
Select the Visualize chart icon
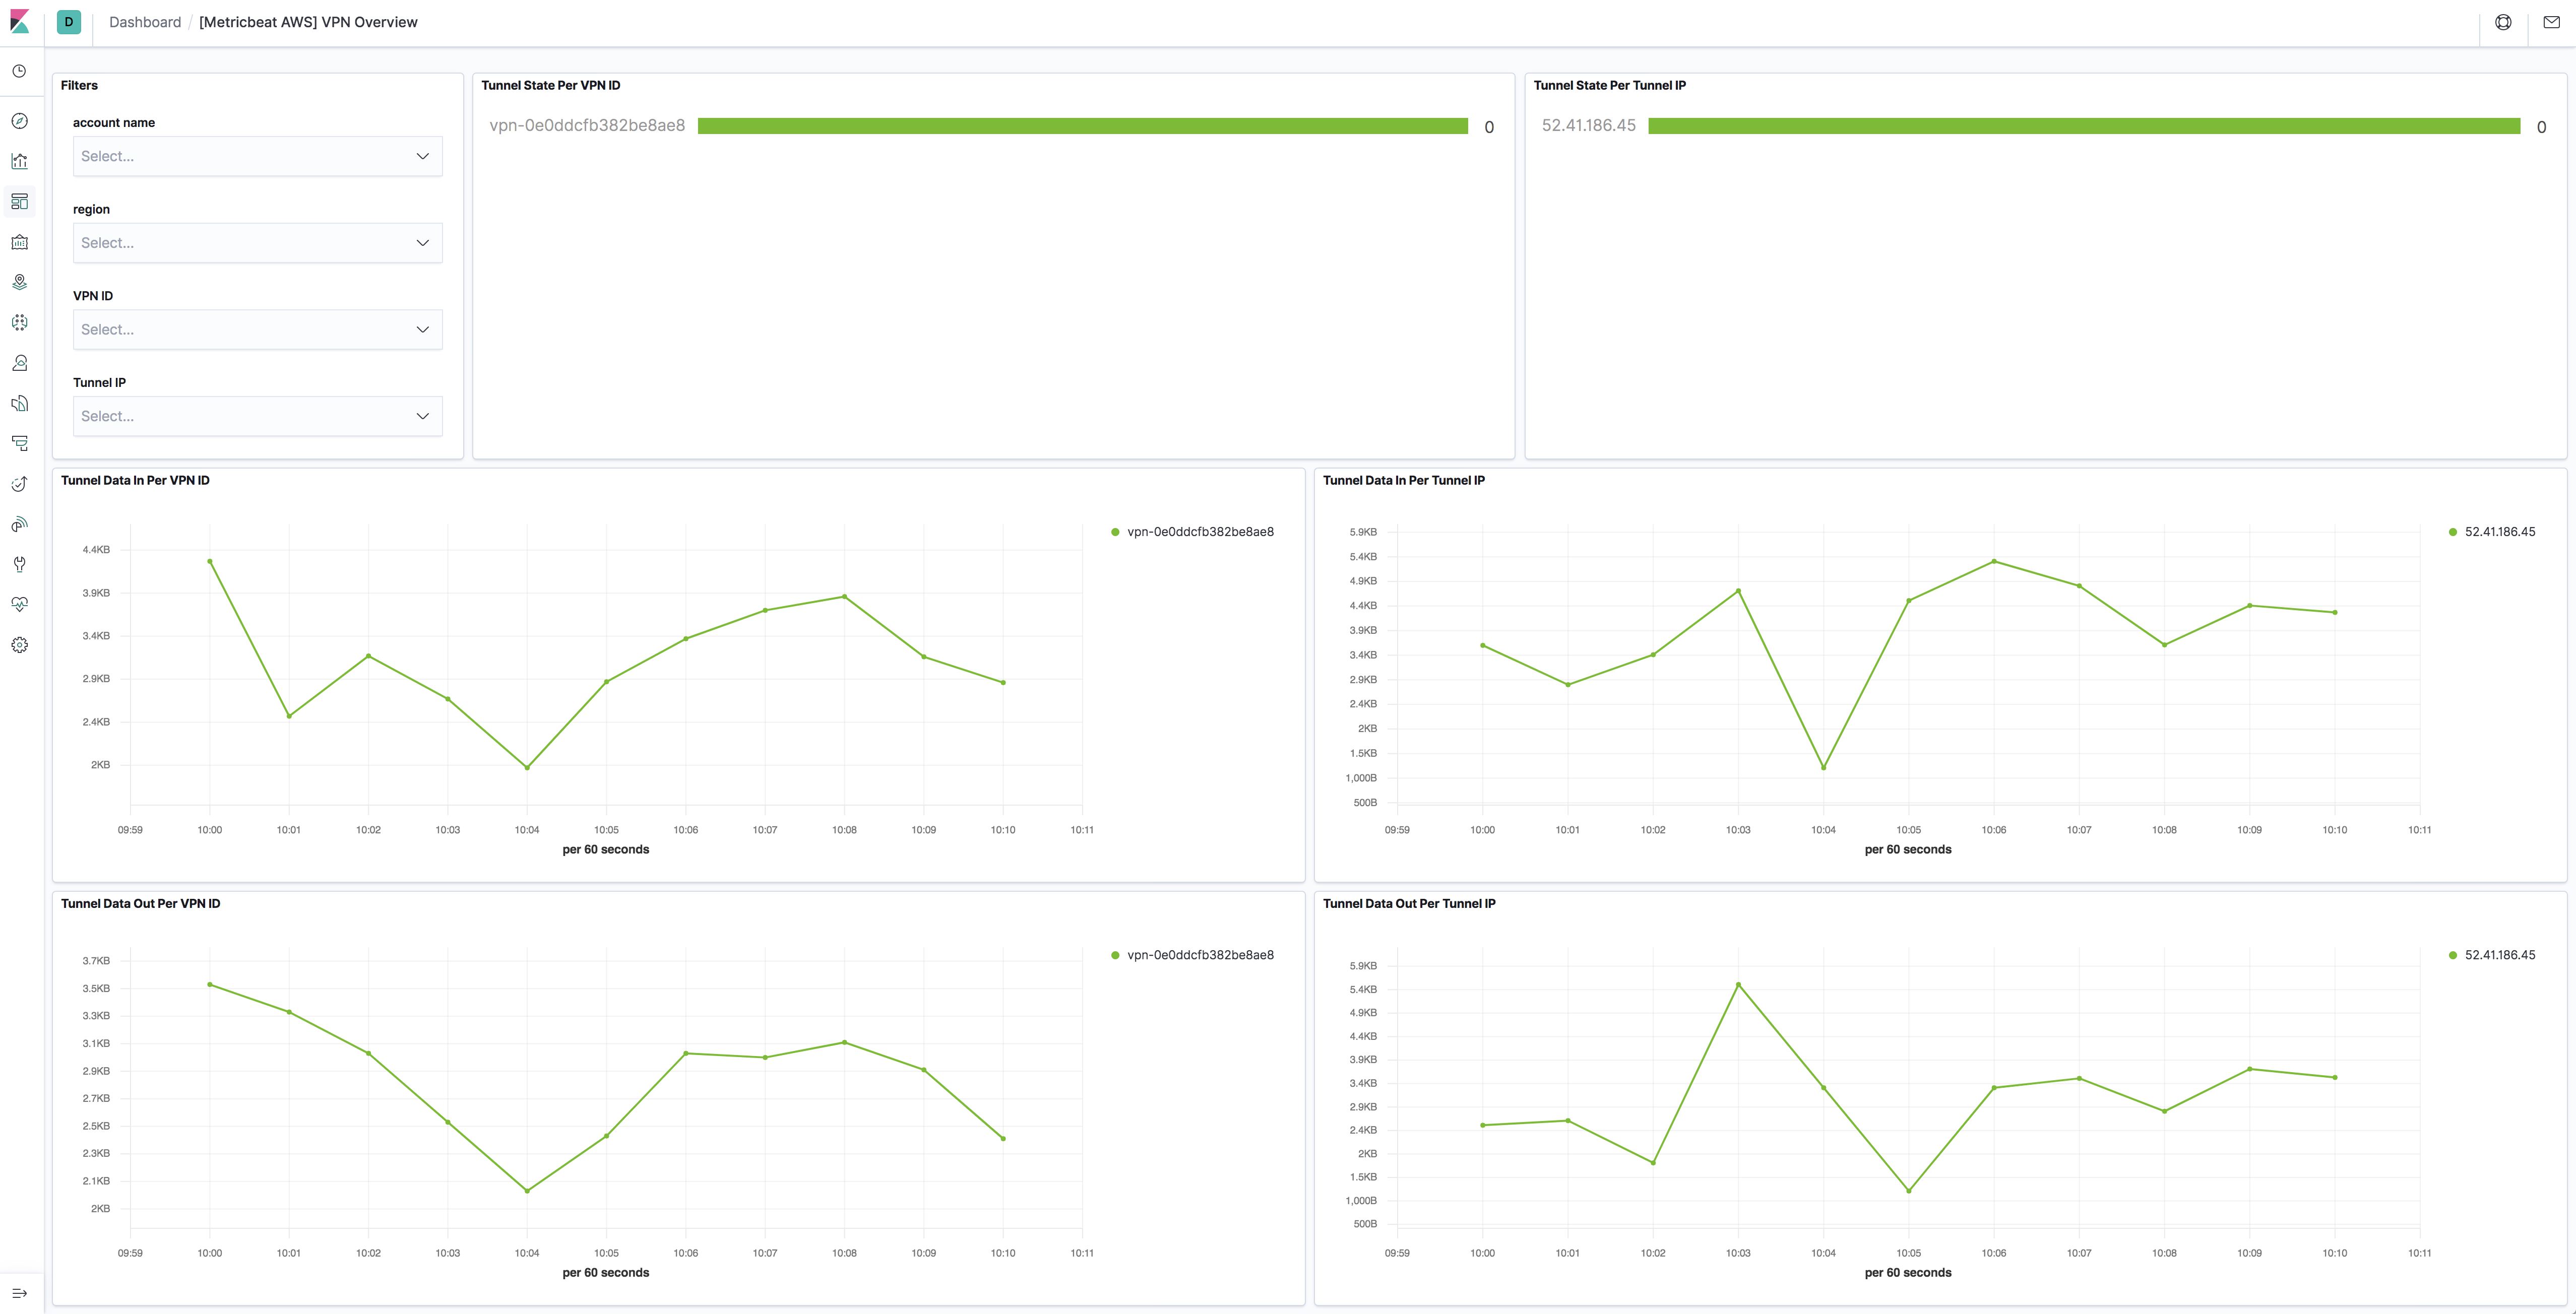point(19,160)
